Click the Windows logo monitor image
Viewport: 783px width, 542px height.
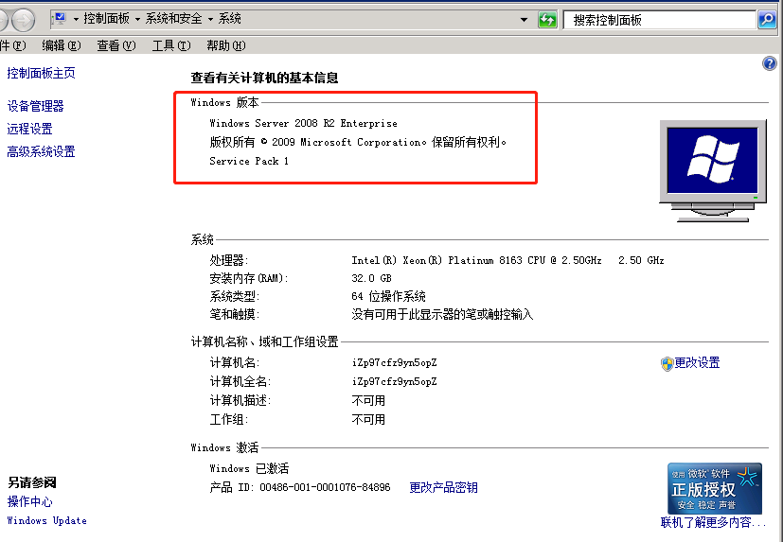[x=713, y=170]
